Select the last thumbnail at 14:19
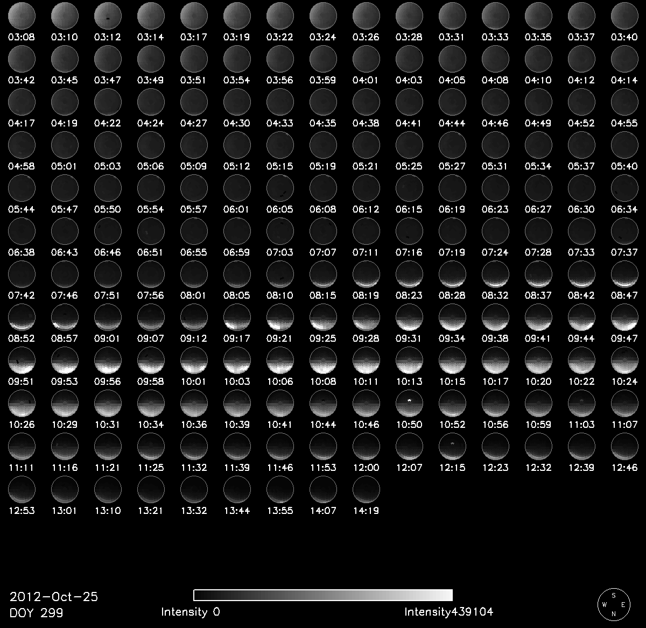This screenshot has width=646, height=628. [366, 489]
